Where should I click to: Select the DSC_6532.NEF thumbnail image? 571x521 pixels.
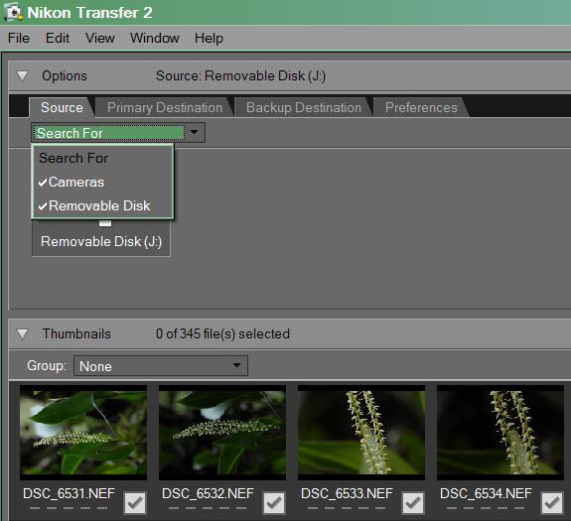click(222, 433)
